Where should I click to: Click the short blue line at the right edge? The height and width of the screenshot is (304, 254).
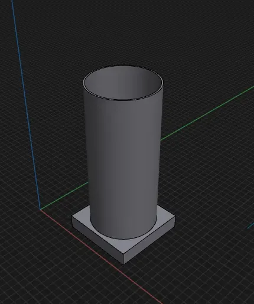(250, 225)
